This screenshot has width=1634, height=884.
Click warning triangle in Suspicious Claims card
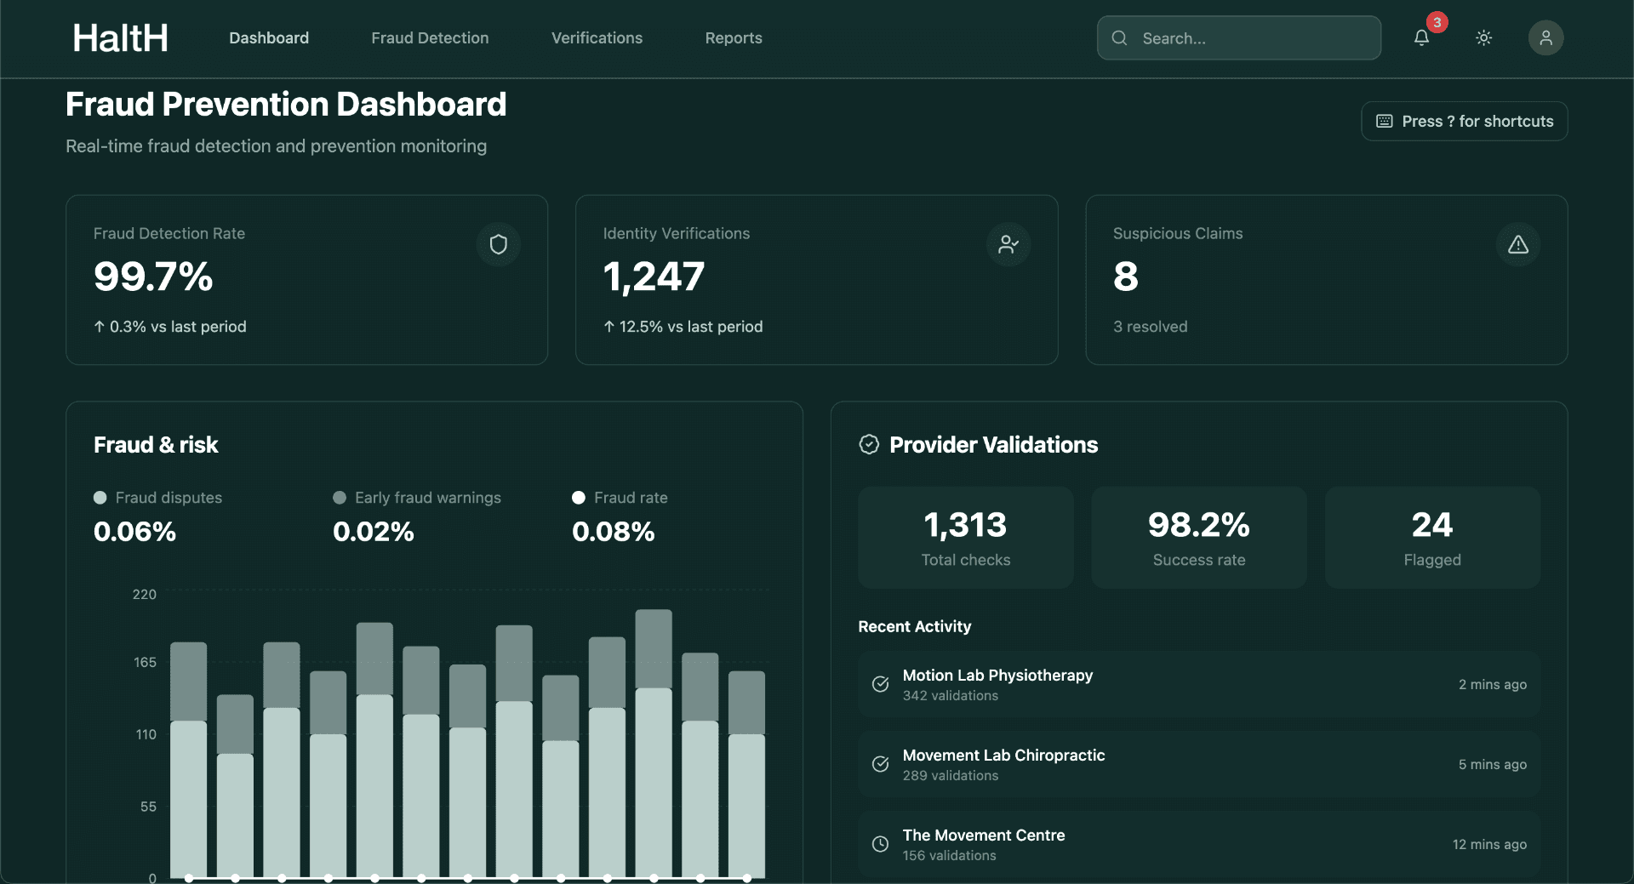point(1518,245)
